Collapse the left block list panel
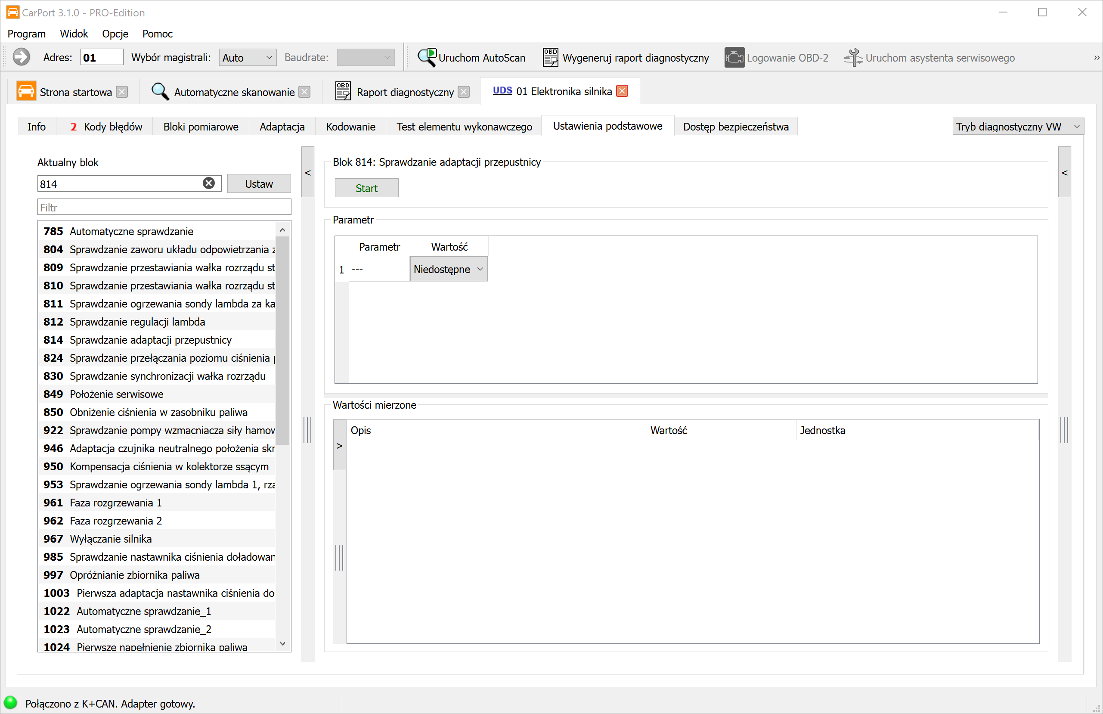Viewport: 1103px width, 714px height. click(x=308, y=173)
